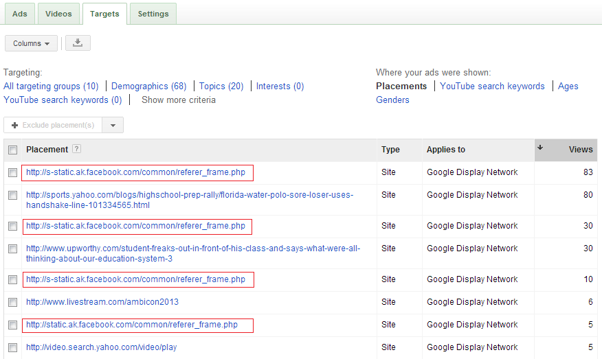Viewport: 602px width, 359px height.
Task: Check the facebook placement with 83 views
Action: click(x=12, y=172)
